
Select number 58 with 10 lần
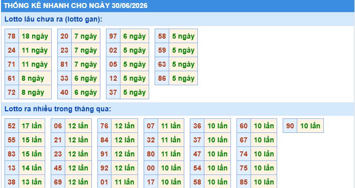point(197,182)
